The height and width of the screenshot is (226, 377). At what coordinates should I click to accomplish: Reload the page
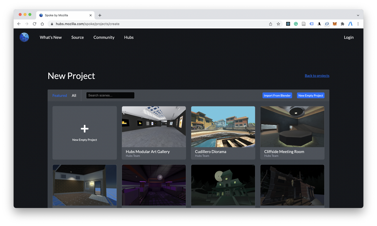point(34,24)
